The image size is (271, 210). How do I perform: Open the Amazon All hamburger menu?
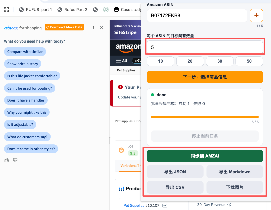(x=122, y=61)
